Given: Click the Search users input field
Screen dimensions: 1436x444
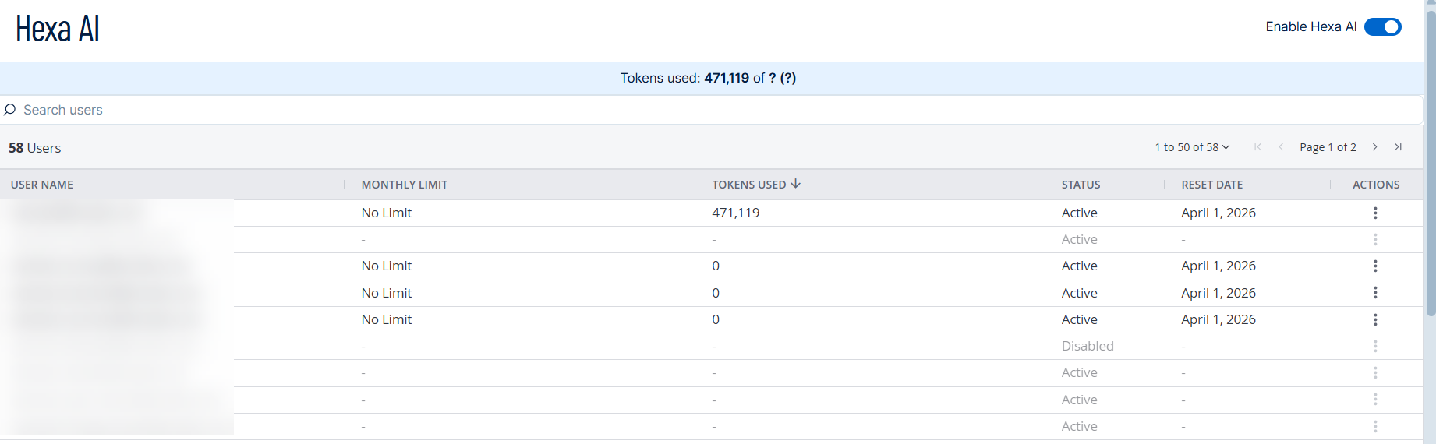Looking at the screenshot, I should click(711, 110).
